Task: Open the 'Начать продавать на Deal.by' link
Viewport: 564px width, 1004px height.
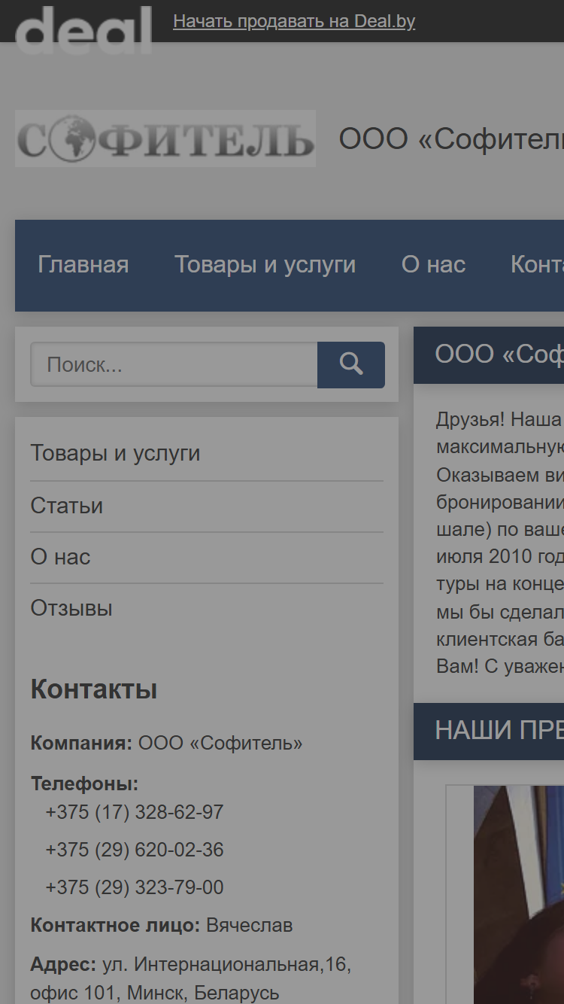Action: pyautogui.click(x=294, y=21)
